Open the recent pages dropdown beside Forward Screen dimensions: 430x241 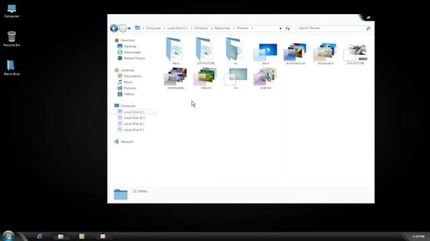(129, 28)
